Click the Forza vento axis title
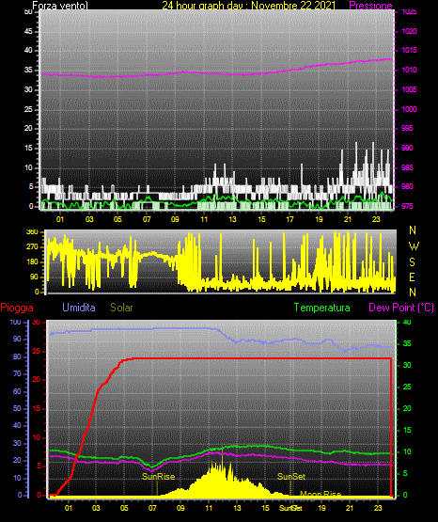The height and width of the screenshot is (522, 438). pos(60,6)
